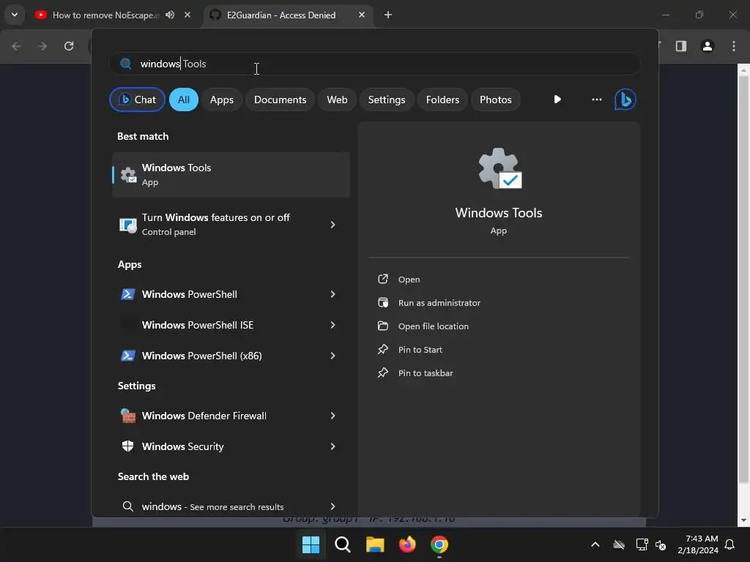Screen dimensions: 750x562
Task: Choose Open file location
Action: 434,326
